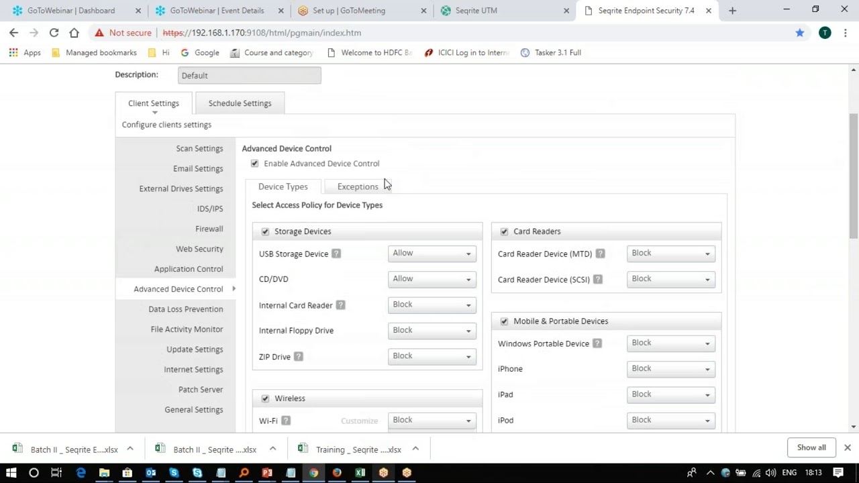Click help icon beside ZIP Drive
This screenshot has height=483, width=859.
[x=298, y=357]
